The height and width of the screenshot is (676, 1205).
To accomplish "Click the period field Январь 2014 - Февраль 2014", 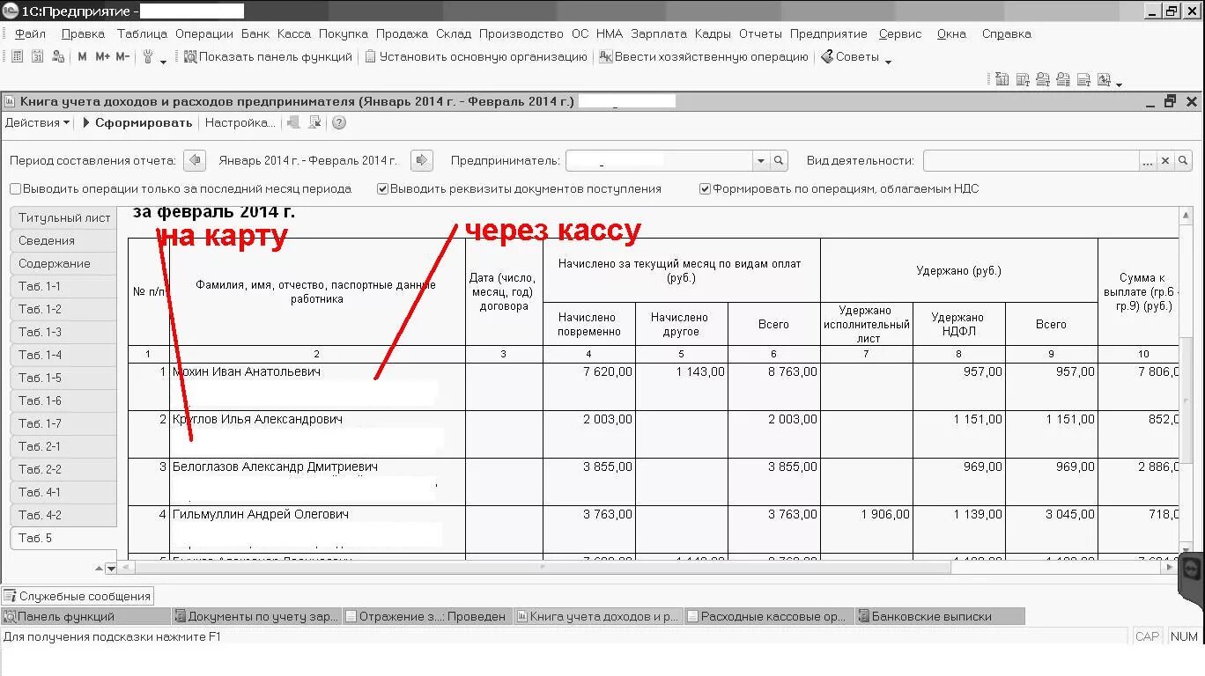I will point(308,161).
